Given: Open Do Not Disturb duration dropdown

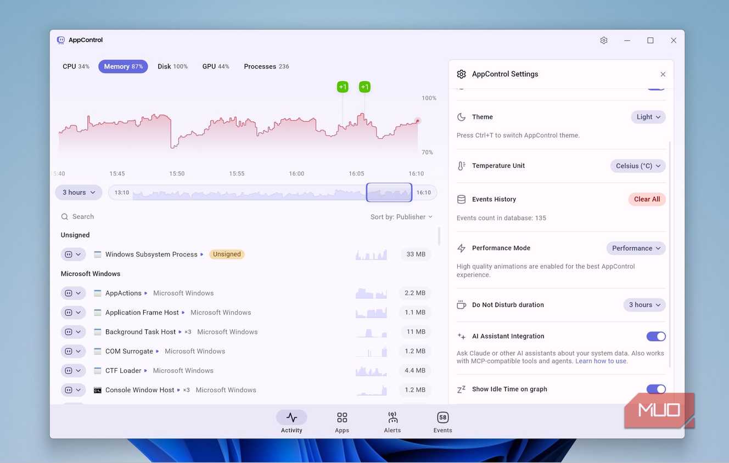Looking at the screenshot, I should tap(644, 304).
